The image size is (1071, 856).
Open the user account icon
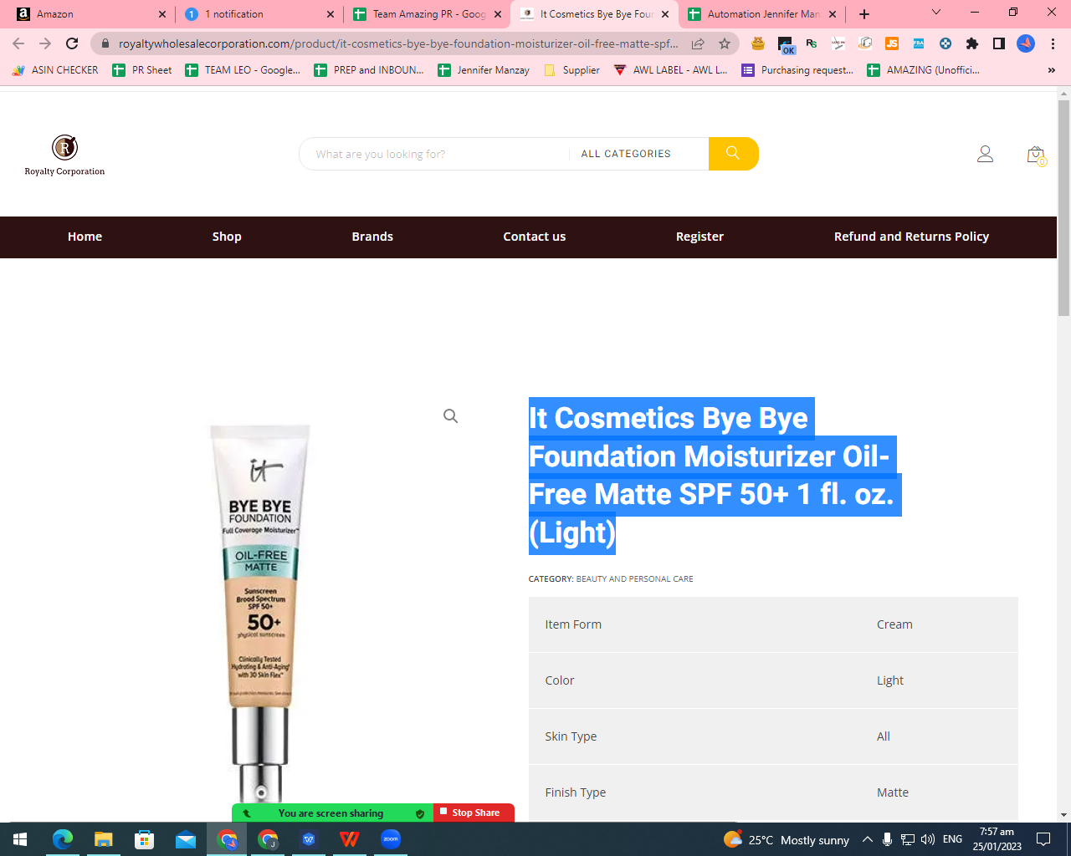986,154
